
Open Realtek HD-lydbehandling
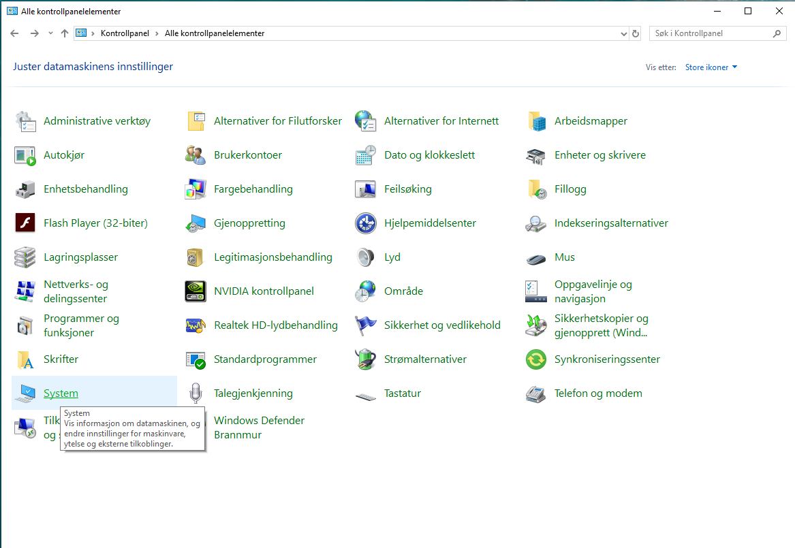[276, 325]
